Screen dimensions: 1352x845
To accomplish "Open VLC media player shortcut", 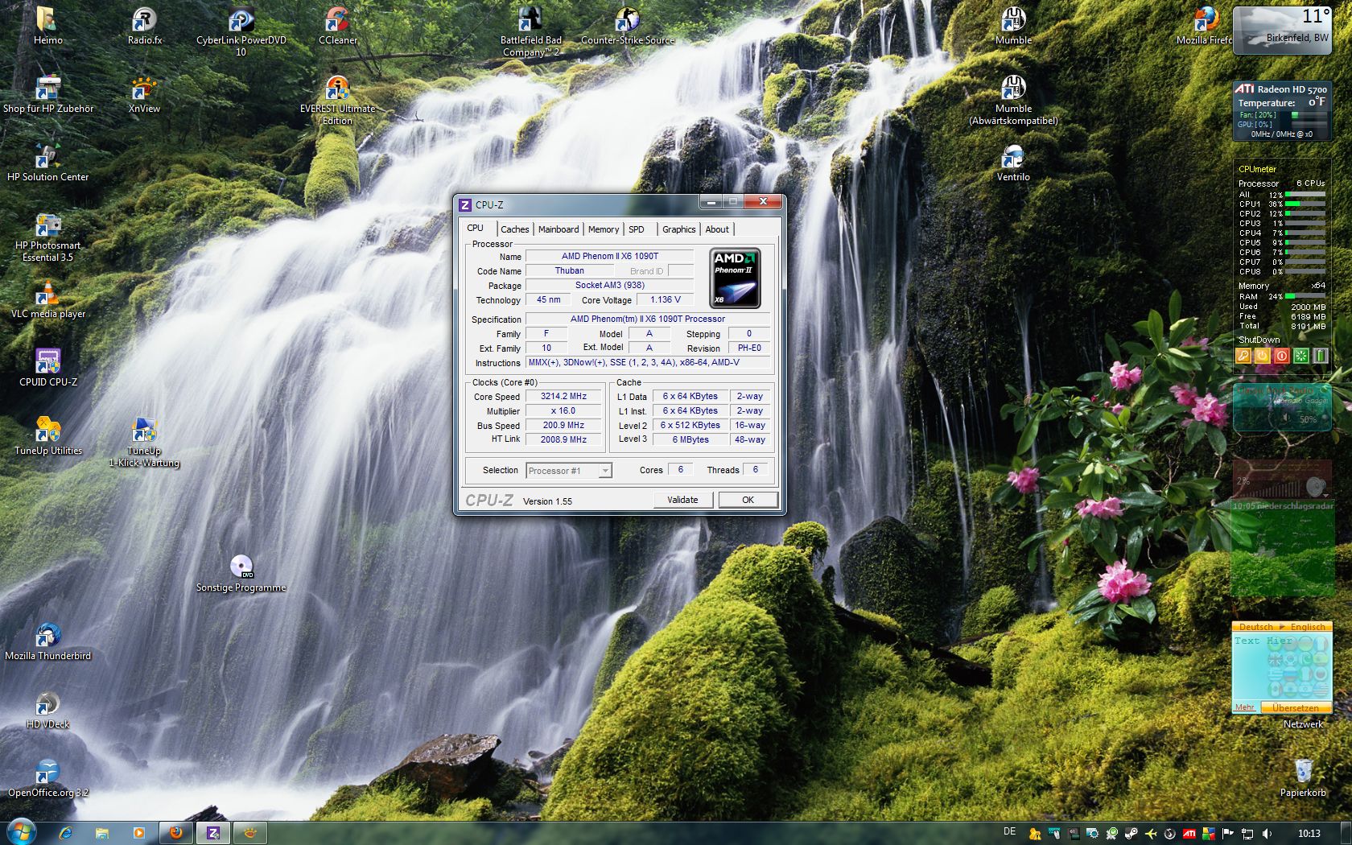I will (x=47, y=296).
